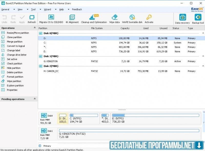This screenshot has height=151, width=205.
Task: Select the E: partition row
Action: 121,52
